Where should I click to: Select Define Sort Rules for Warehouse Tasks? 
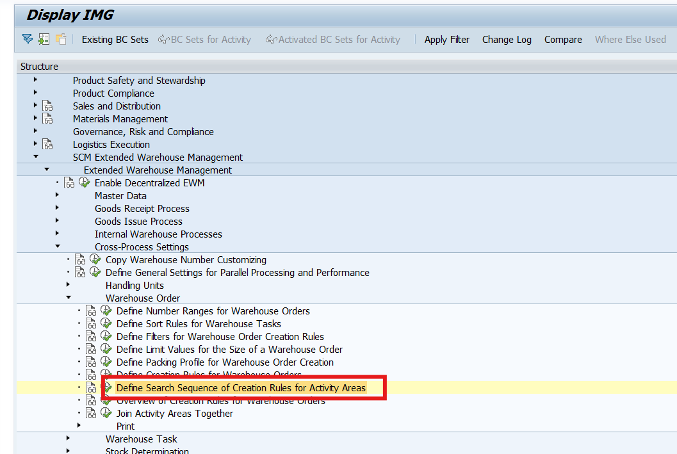199,323
